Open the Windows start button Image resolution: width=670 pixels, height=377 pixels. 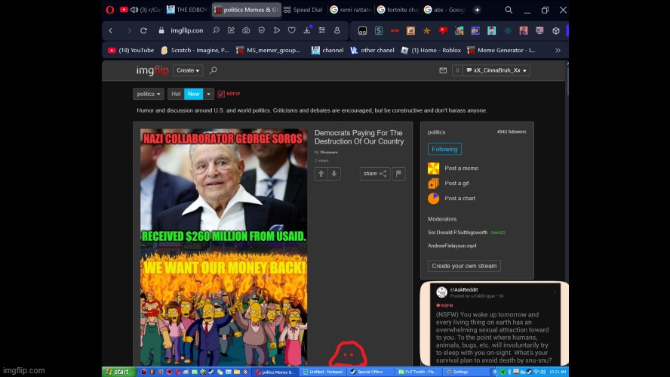tap(118, 372)
